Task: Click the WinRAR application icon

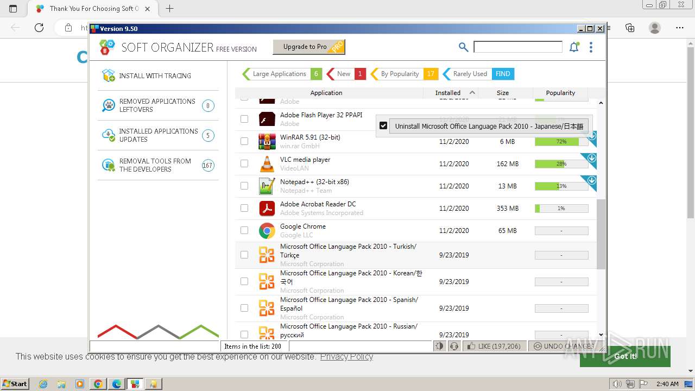Action: point(267,141)
